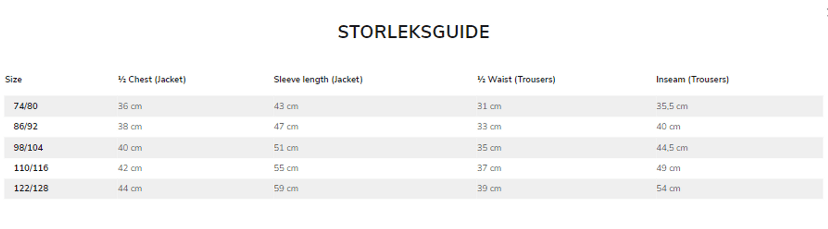This screenshot has height=229, width=828.
Task: Click the 86/92 size row label
Action: point(26,127)
